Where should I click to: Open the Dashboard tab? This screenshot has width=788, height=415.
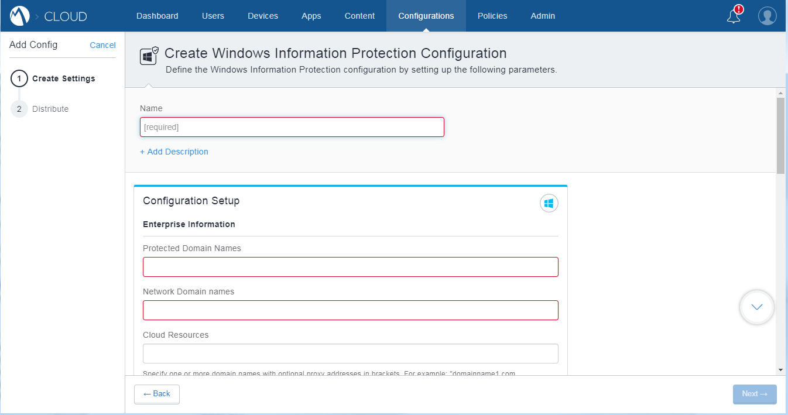click(157, 16)
